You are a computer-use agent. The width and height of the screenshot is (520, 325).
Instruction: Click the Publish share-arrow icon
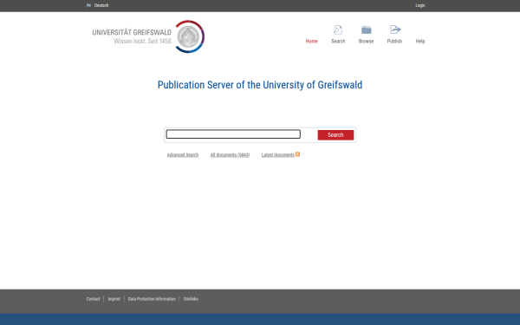tap(395, 29)
